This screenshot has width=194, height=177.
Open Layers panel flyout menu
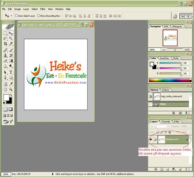(190, 121)
